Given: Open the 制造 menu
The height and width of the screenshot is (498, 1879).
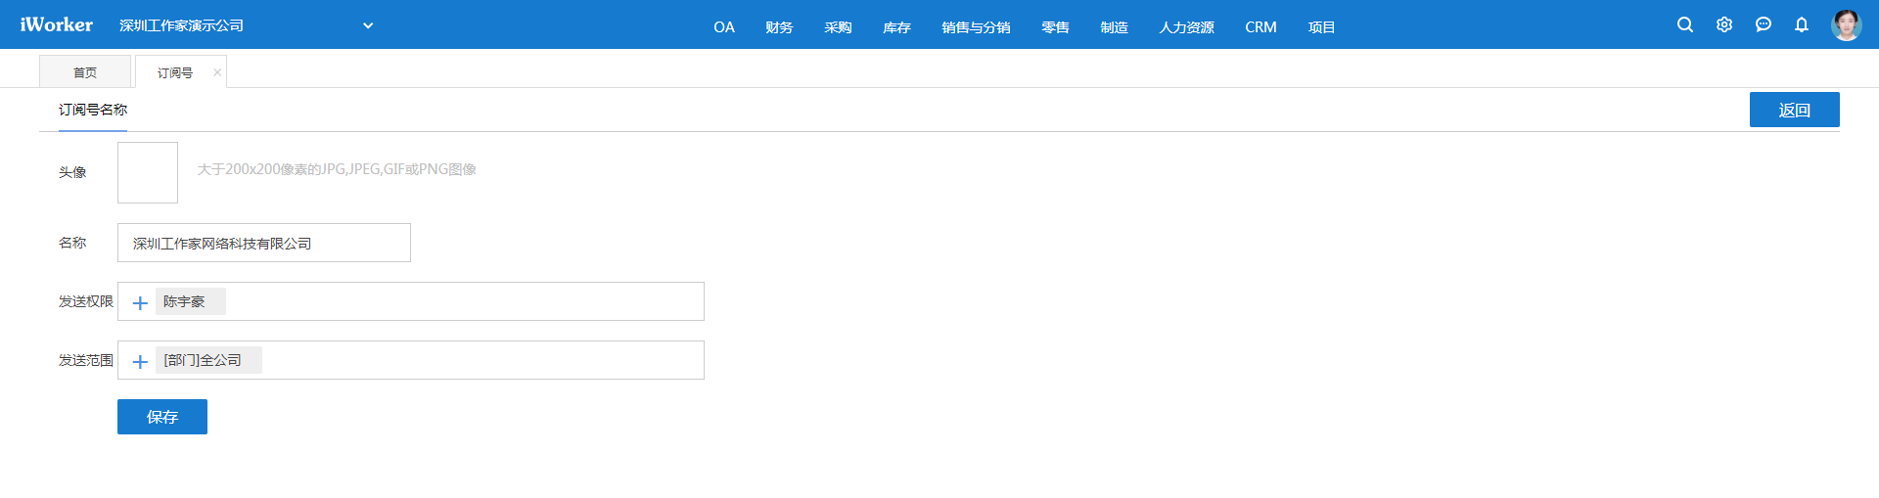Looking at the screenshot, I should point(1114,27).
